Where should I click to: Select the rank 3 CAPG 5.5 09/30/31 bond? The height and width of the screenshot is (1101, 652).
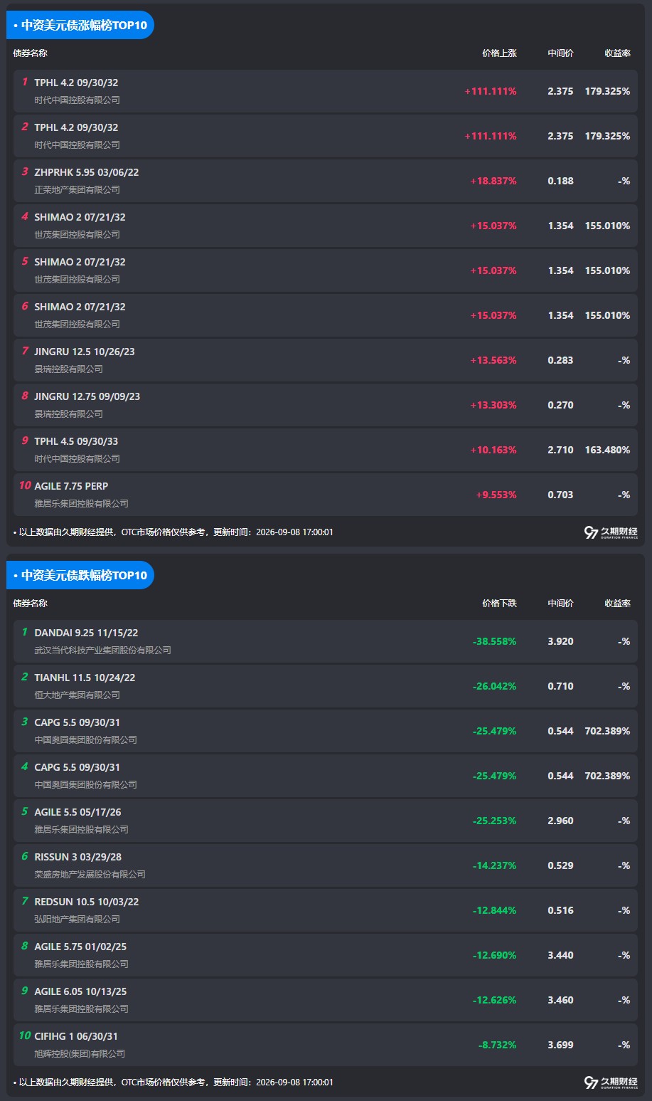[x=326, y=731]
